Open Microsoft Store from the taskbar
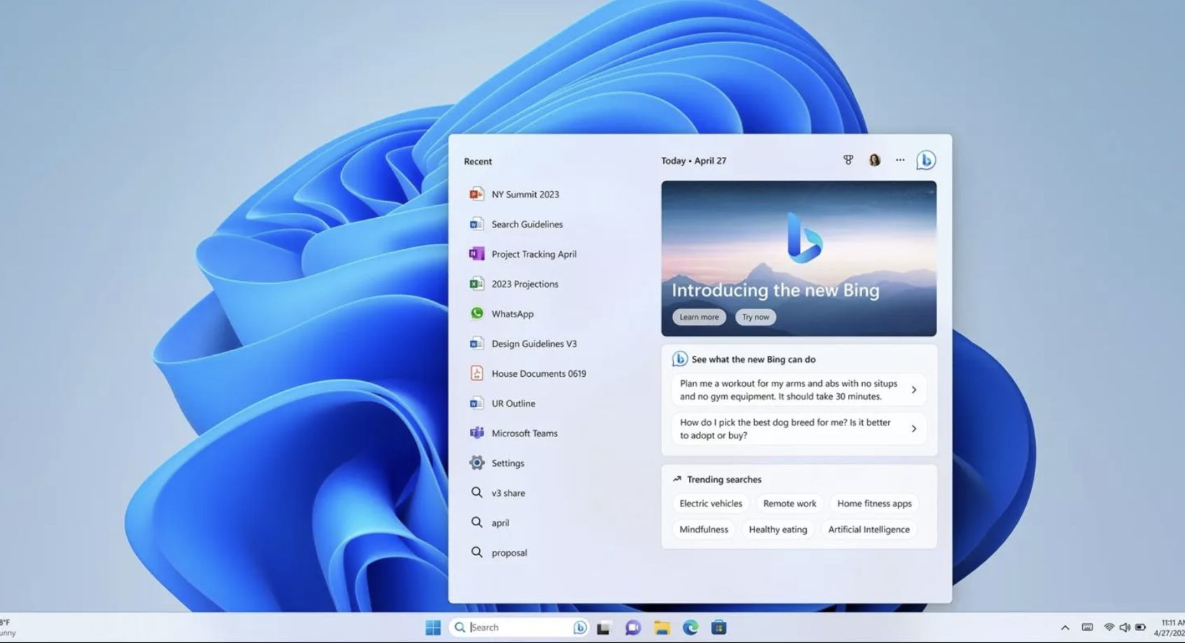1185x643 pixels. point(720,627)
